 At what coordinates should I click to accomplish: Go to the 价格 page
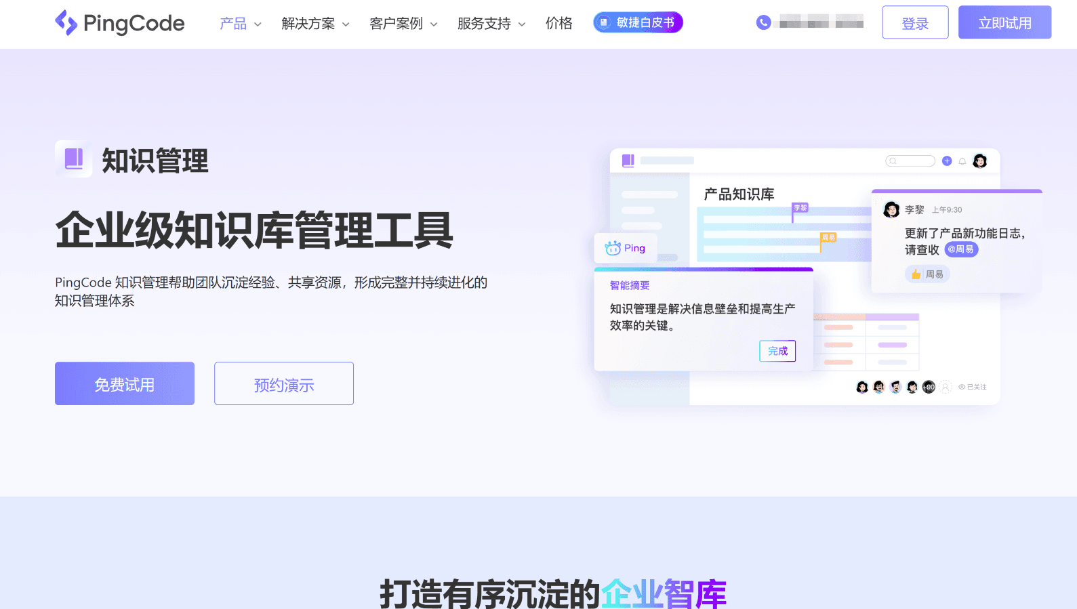point(559,24)
